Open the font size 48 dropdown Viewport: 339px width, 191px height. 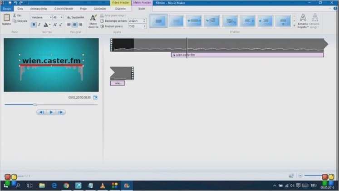[x=61, y=17]
